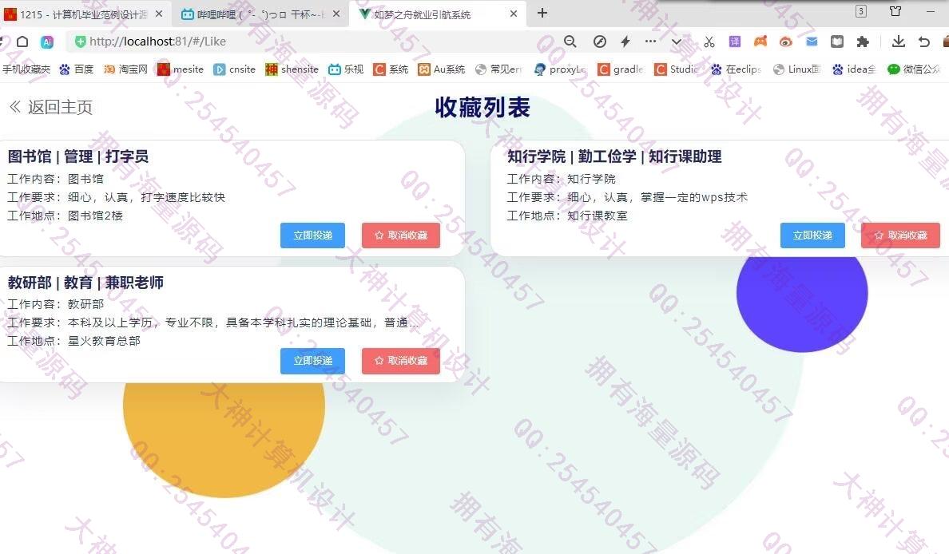Open the 手机收藏夹 bookmark
The image size is (949, 554).
point(26,69)
